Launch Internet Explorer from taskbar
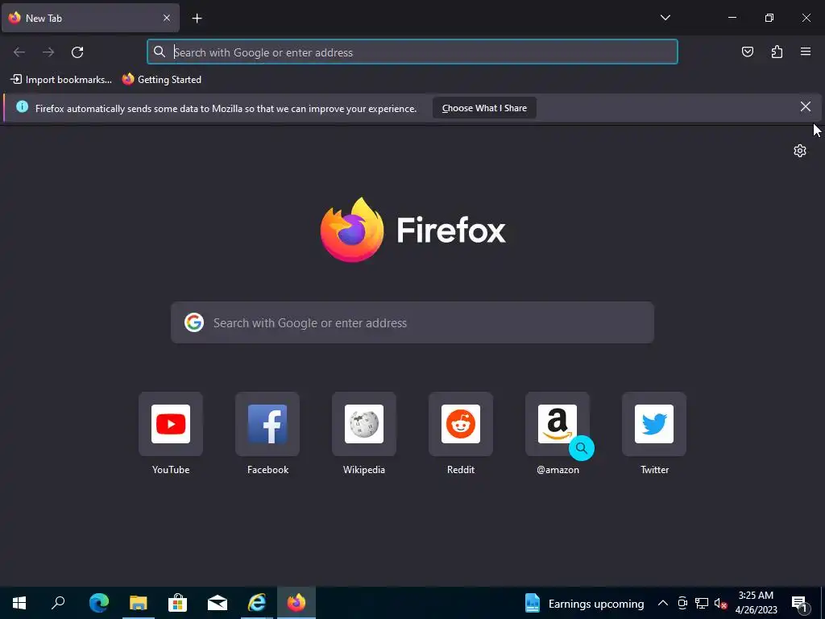The height and width of the screenshot is (619, 825). (257, 603)
